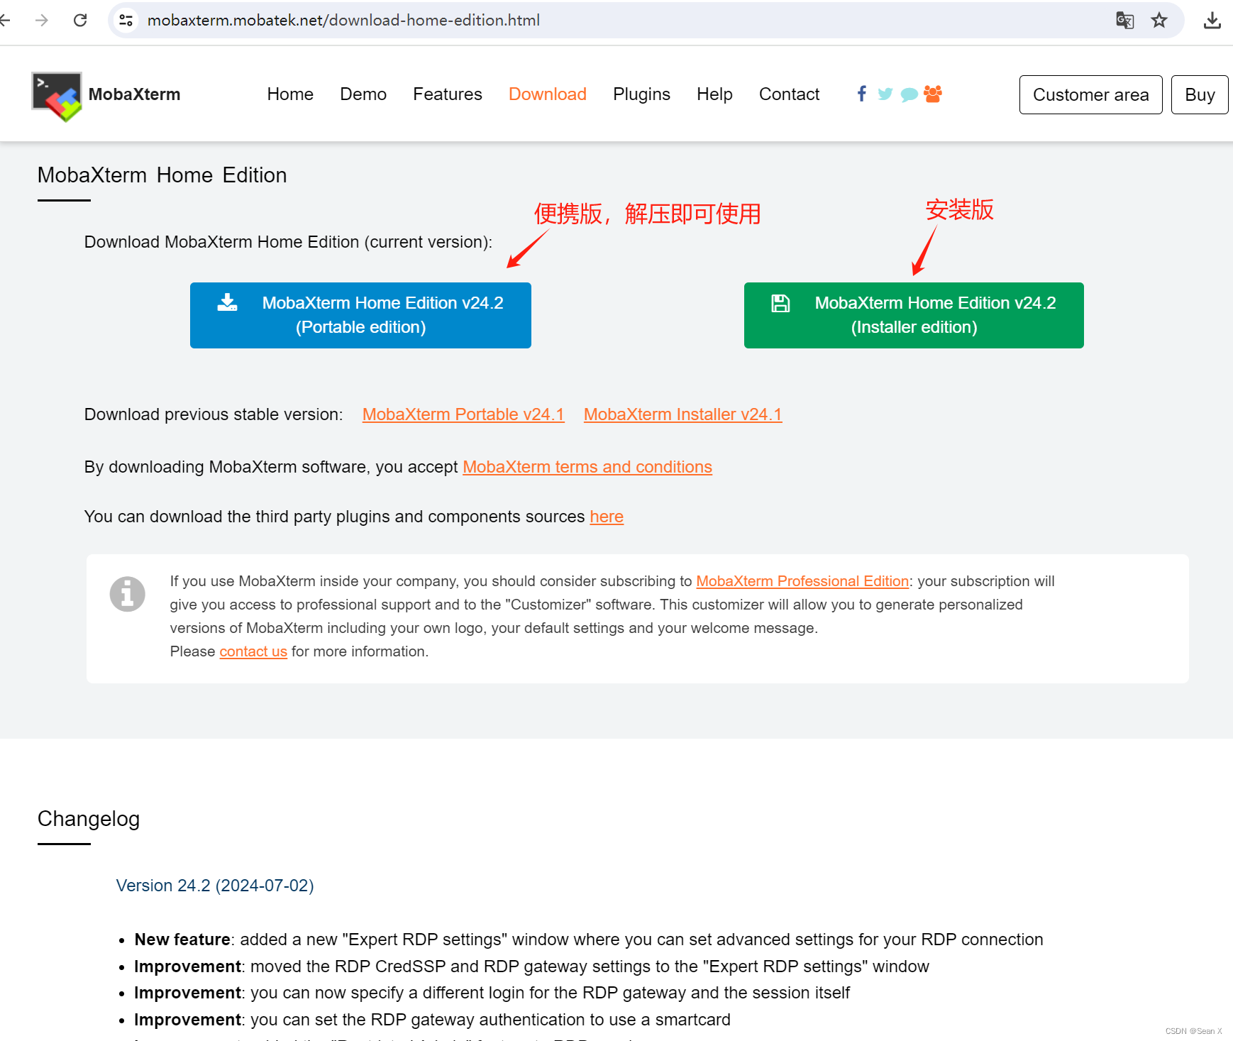Go to the Features page
Image resolution: width=1233 pixels, height=1041 pixels.
pyautogui.click(x=448, y=94)
